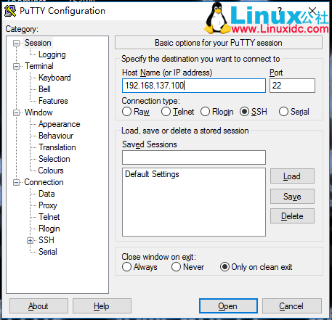The image size is (332, 320).
Task: Open the Translation settings category
Action: pyautogui.click(x=57, y=147)
